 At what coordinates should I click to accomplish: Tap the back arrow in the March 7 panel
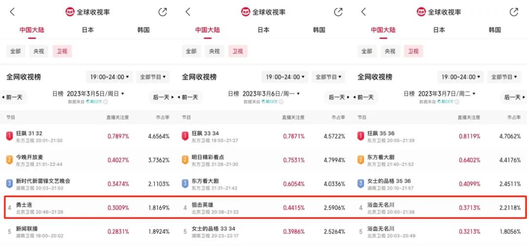(x=364, y=12)
